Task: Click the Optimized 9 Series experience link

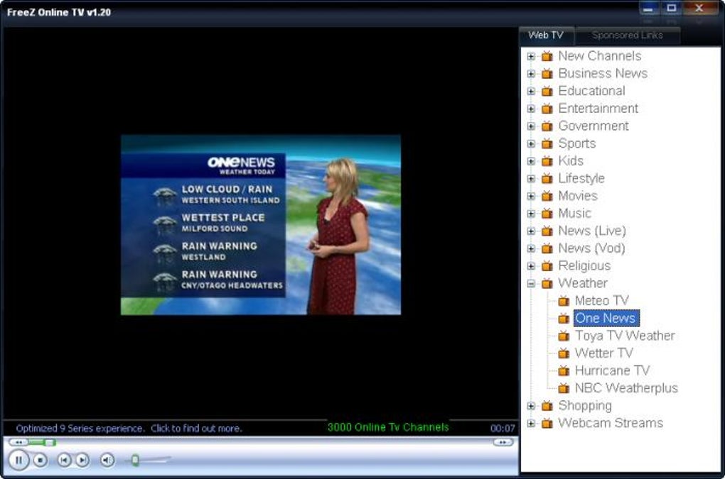Action: pyautogui.click(x=129, y=429)
